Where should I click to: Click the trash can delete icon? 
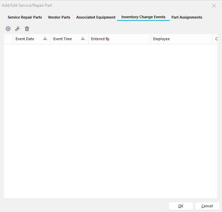[x=27, y=29]
